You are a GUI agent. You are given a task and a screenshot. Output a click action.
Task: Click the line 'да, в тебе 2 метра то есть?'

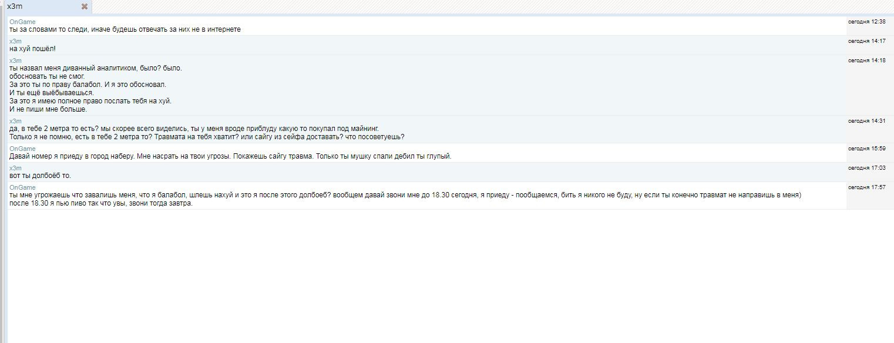[194, 129]
